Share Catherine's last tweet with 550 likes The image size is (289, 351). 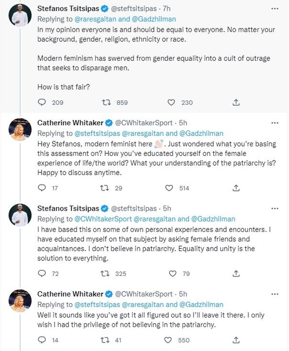236,340
